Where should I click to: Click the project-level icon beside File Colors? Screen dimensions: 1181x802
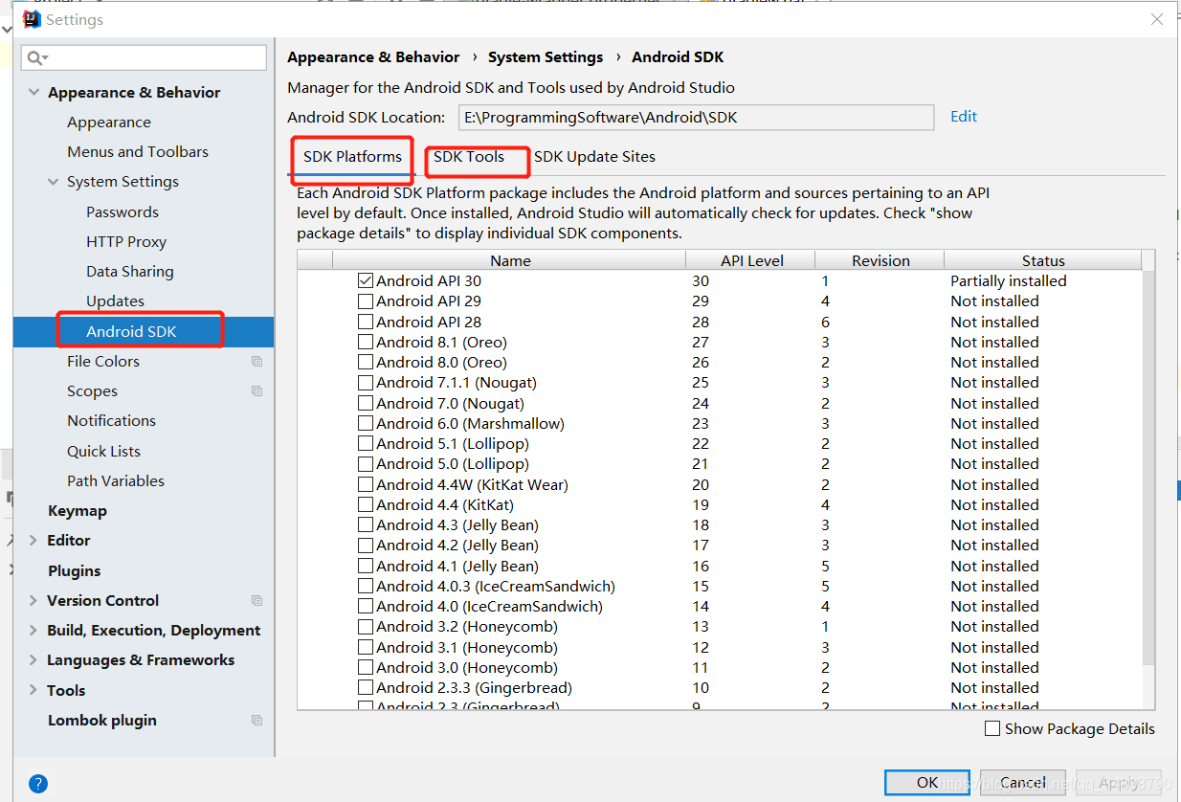pos(256,361)
